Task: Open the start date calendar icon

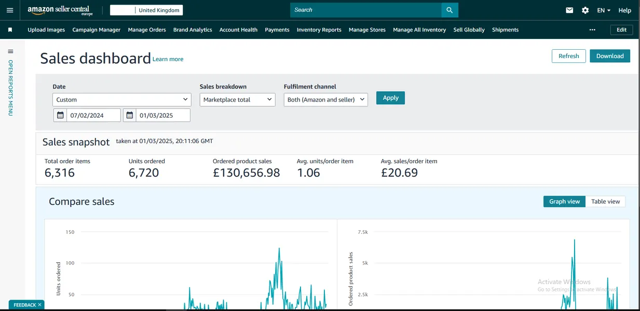Action: [60, 115]
